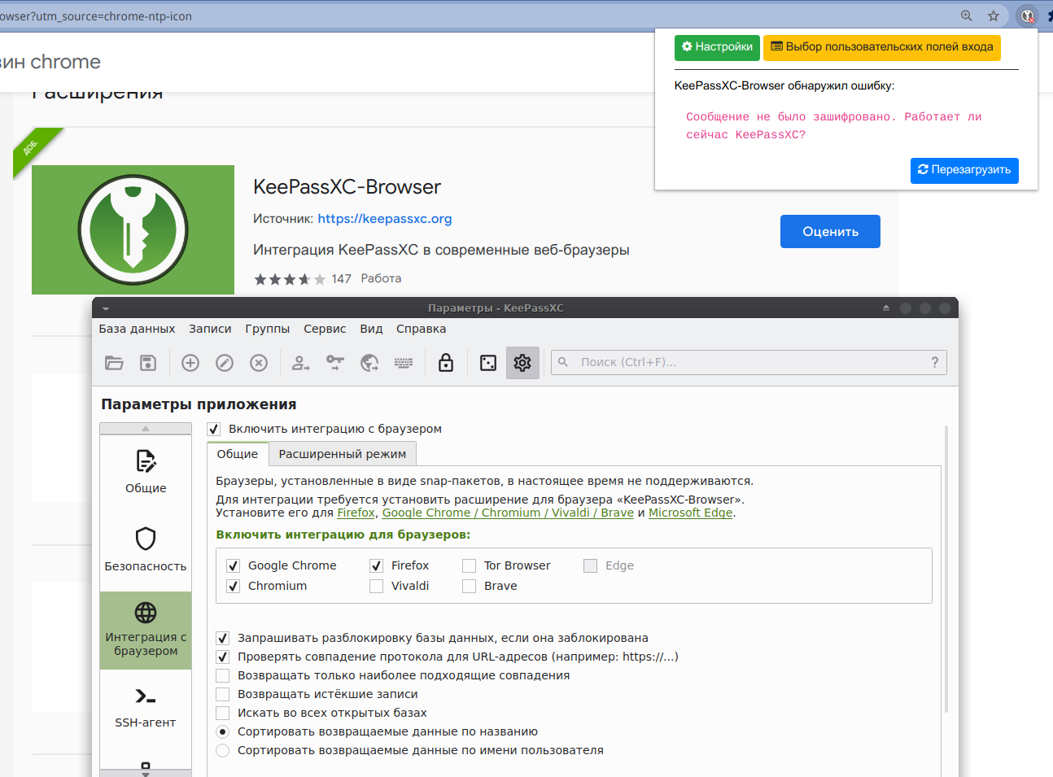
Task: Select Интеграция с браузером sidebar section
Action: click(146, 631)
